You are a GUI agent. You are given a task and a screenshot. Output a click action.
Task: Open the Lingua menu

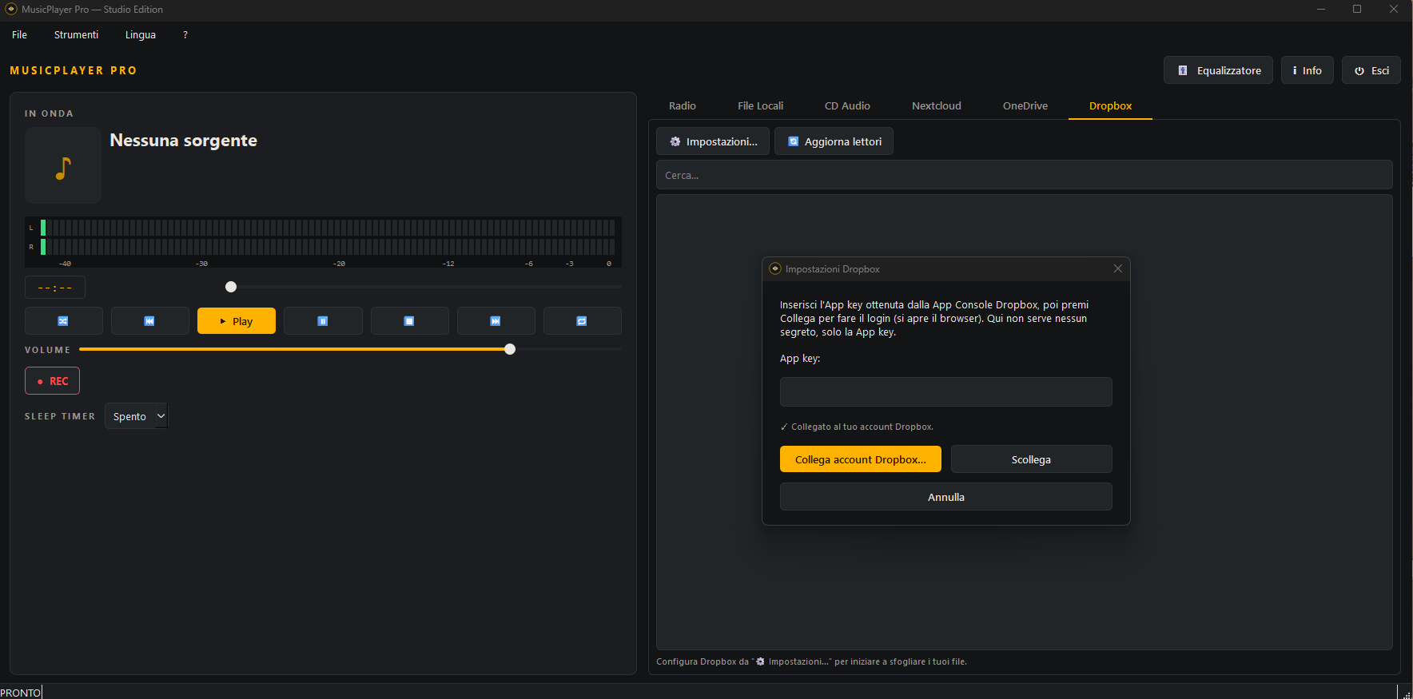pyautogui.click(x=141, y=35)
